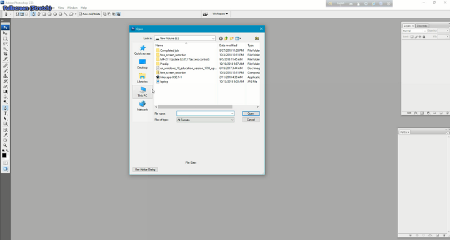Toggle Lock transparent pixels in Layers panel
Viewport: 450px width, 240px height.
click(412, 37)
